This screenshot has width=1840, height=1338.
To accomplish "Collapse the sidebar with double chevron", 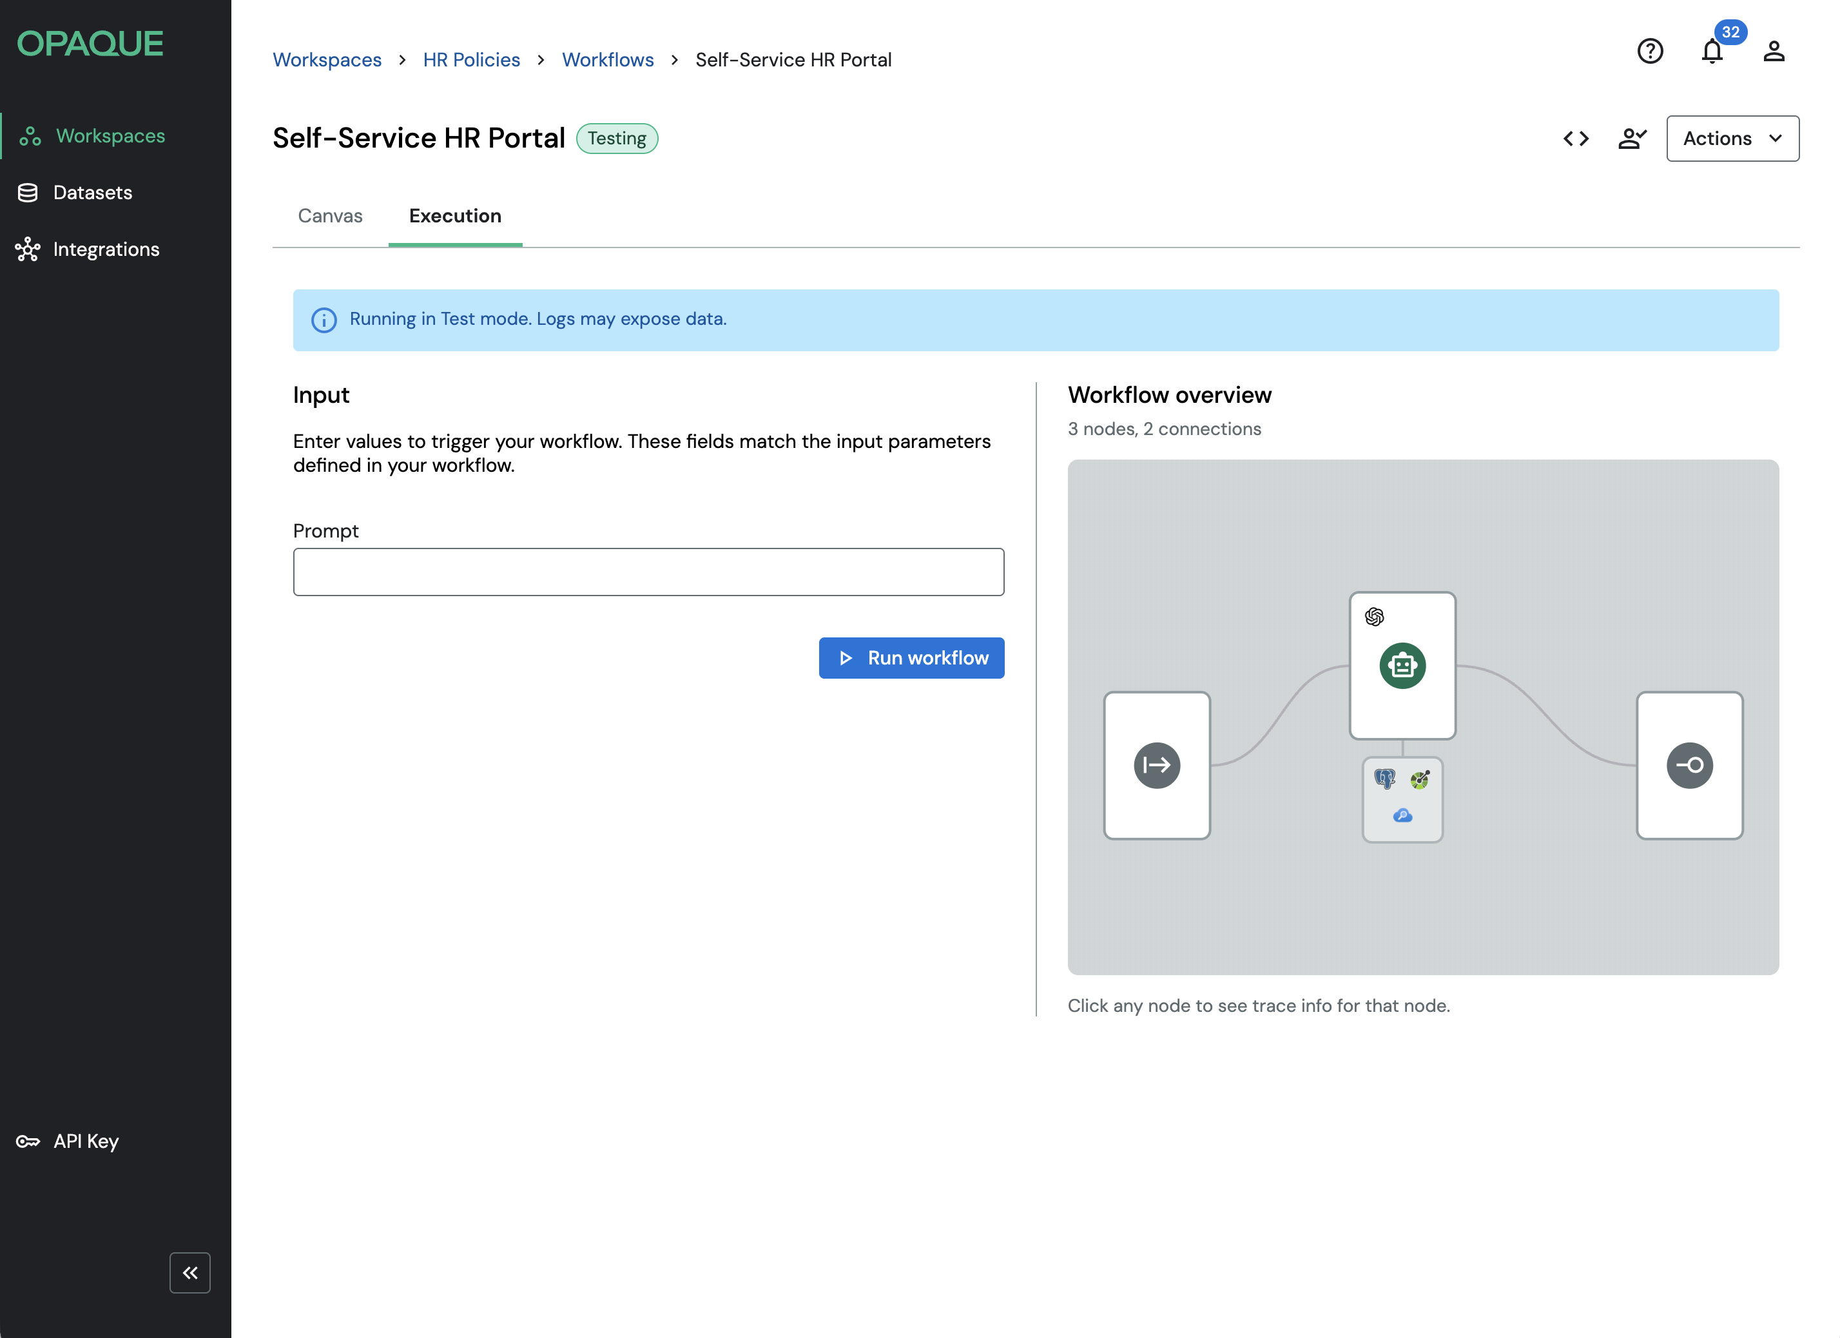I will pos(190,1272).
